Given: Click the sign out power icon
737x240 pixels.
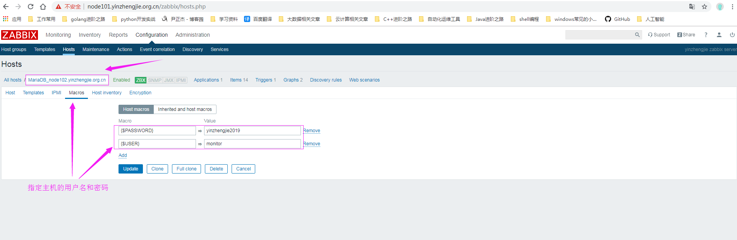Looking at the screenshot, I should tap(732, 35).
